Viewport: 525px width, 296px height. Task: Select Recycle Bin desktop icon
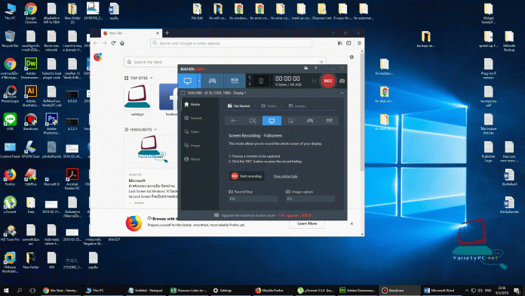[10, 39]
